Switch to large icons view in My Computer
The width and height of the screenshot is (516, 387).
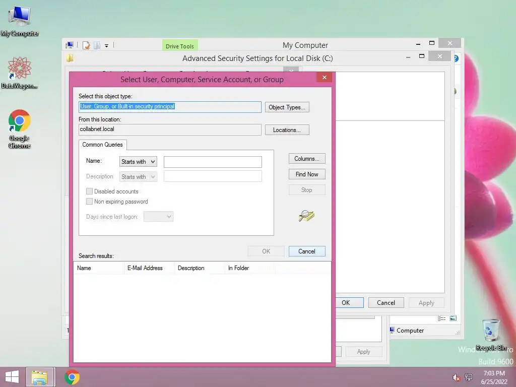[453, 318]
